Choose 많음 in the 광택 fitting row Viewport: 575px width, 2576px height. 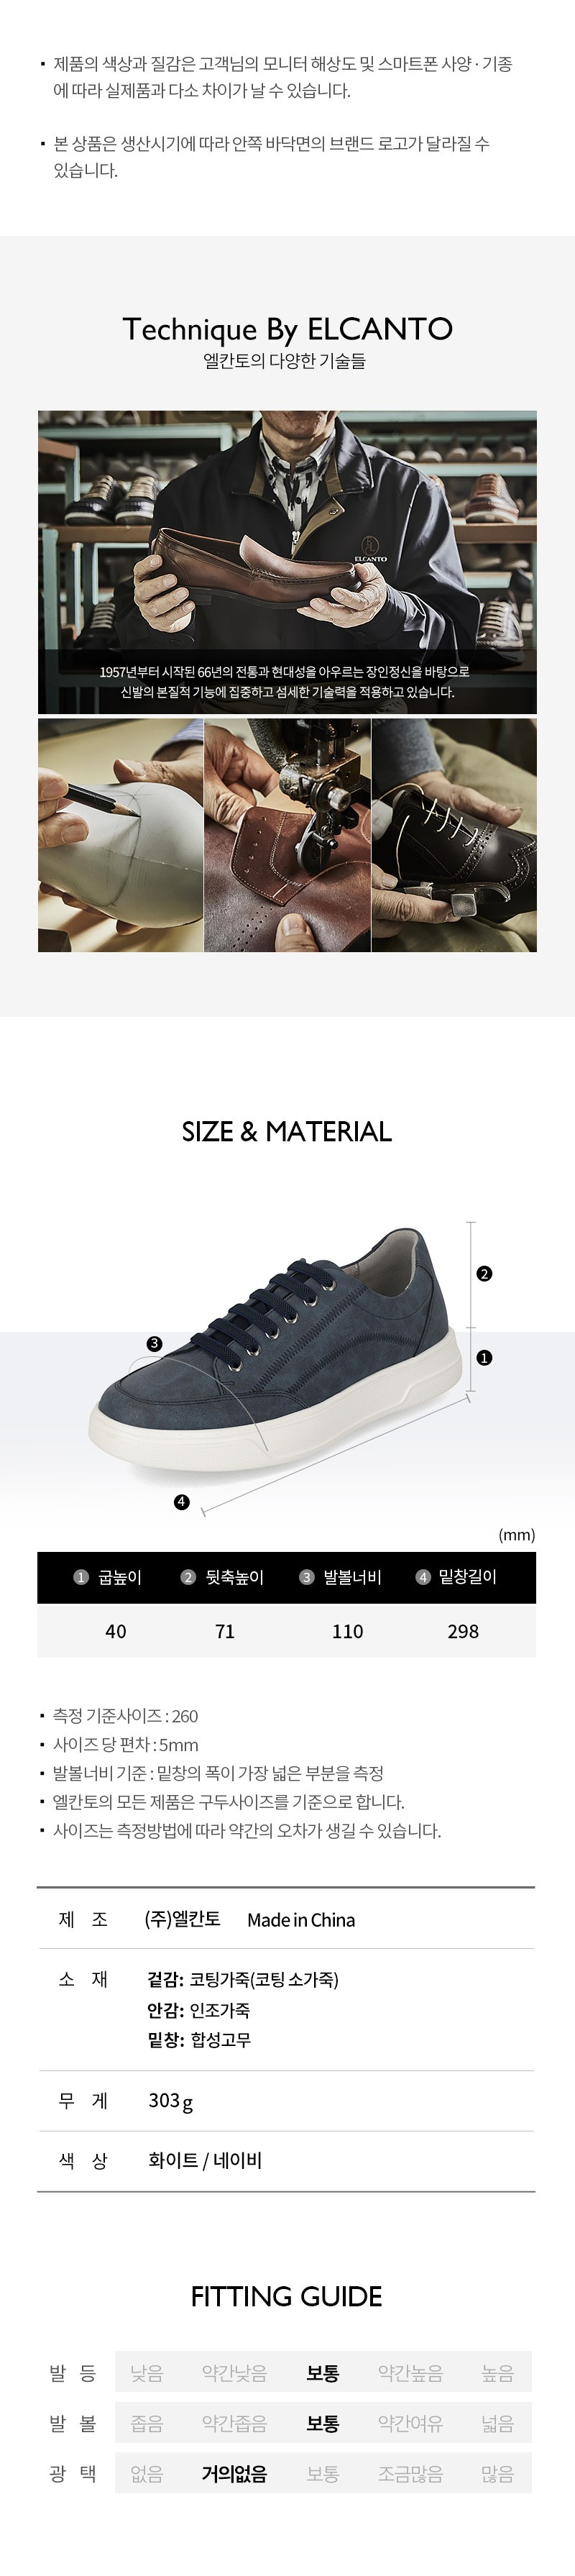pyautogui.click(x=497, y=2474)
